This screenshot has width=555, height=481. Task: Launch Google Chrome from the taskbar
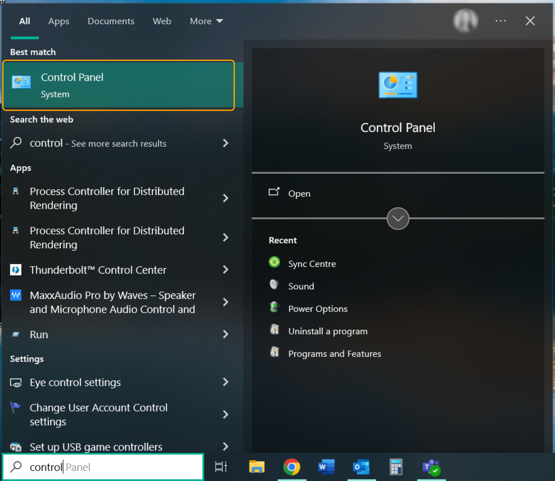point(292,467)
